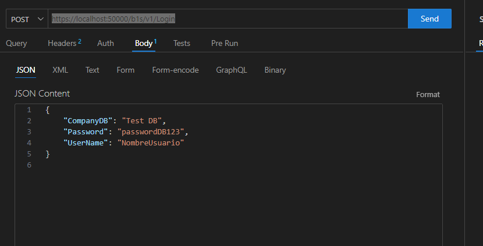
Task: Open the POST method dropdown
Action: click(x=27, y=19)
